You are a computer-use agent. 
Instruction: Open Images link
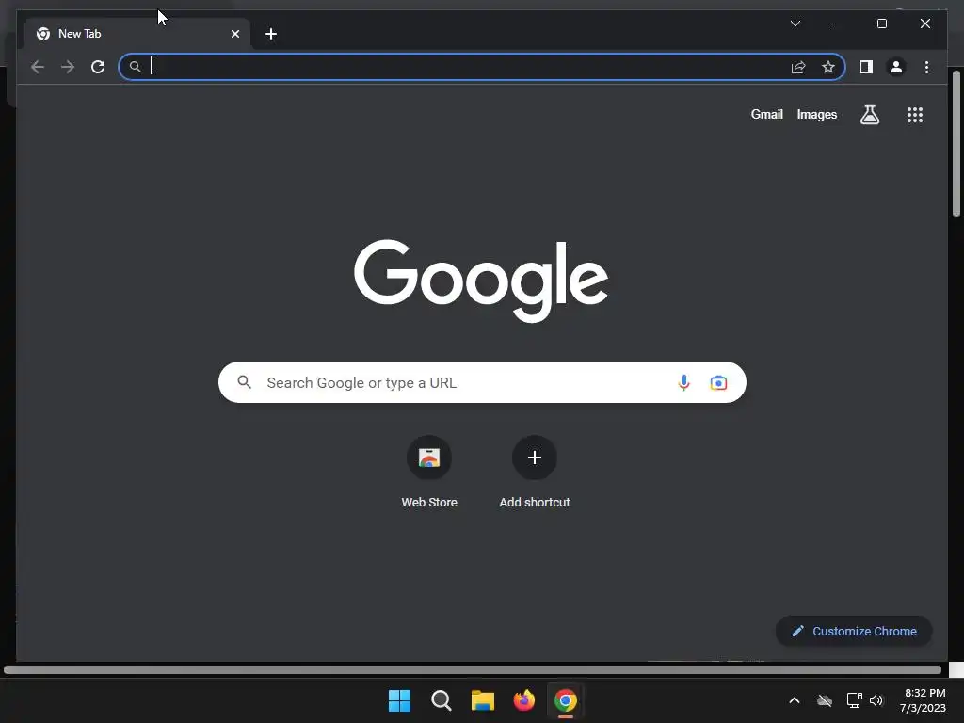pos(816,114)
